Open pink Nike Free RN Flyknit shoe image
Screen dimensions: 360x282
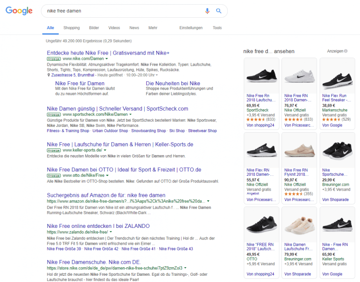299,150
